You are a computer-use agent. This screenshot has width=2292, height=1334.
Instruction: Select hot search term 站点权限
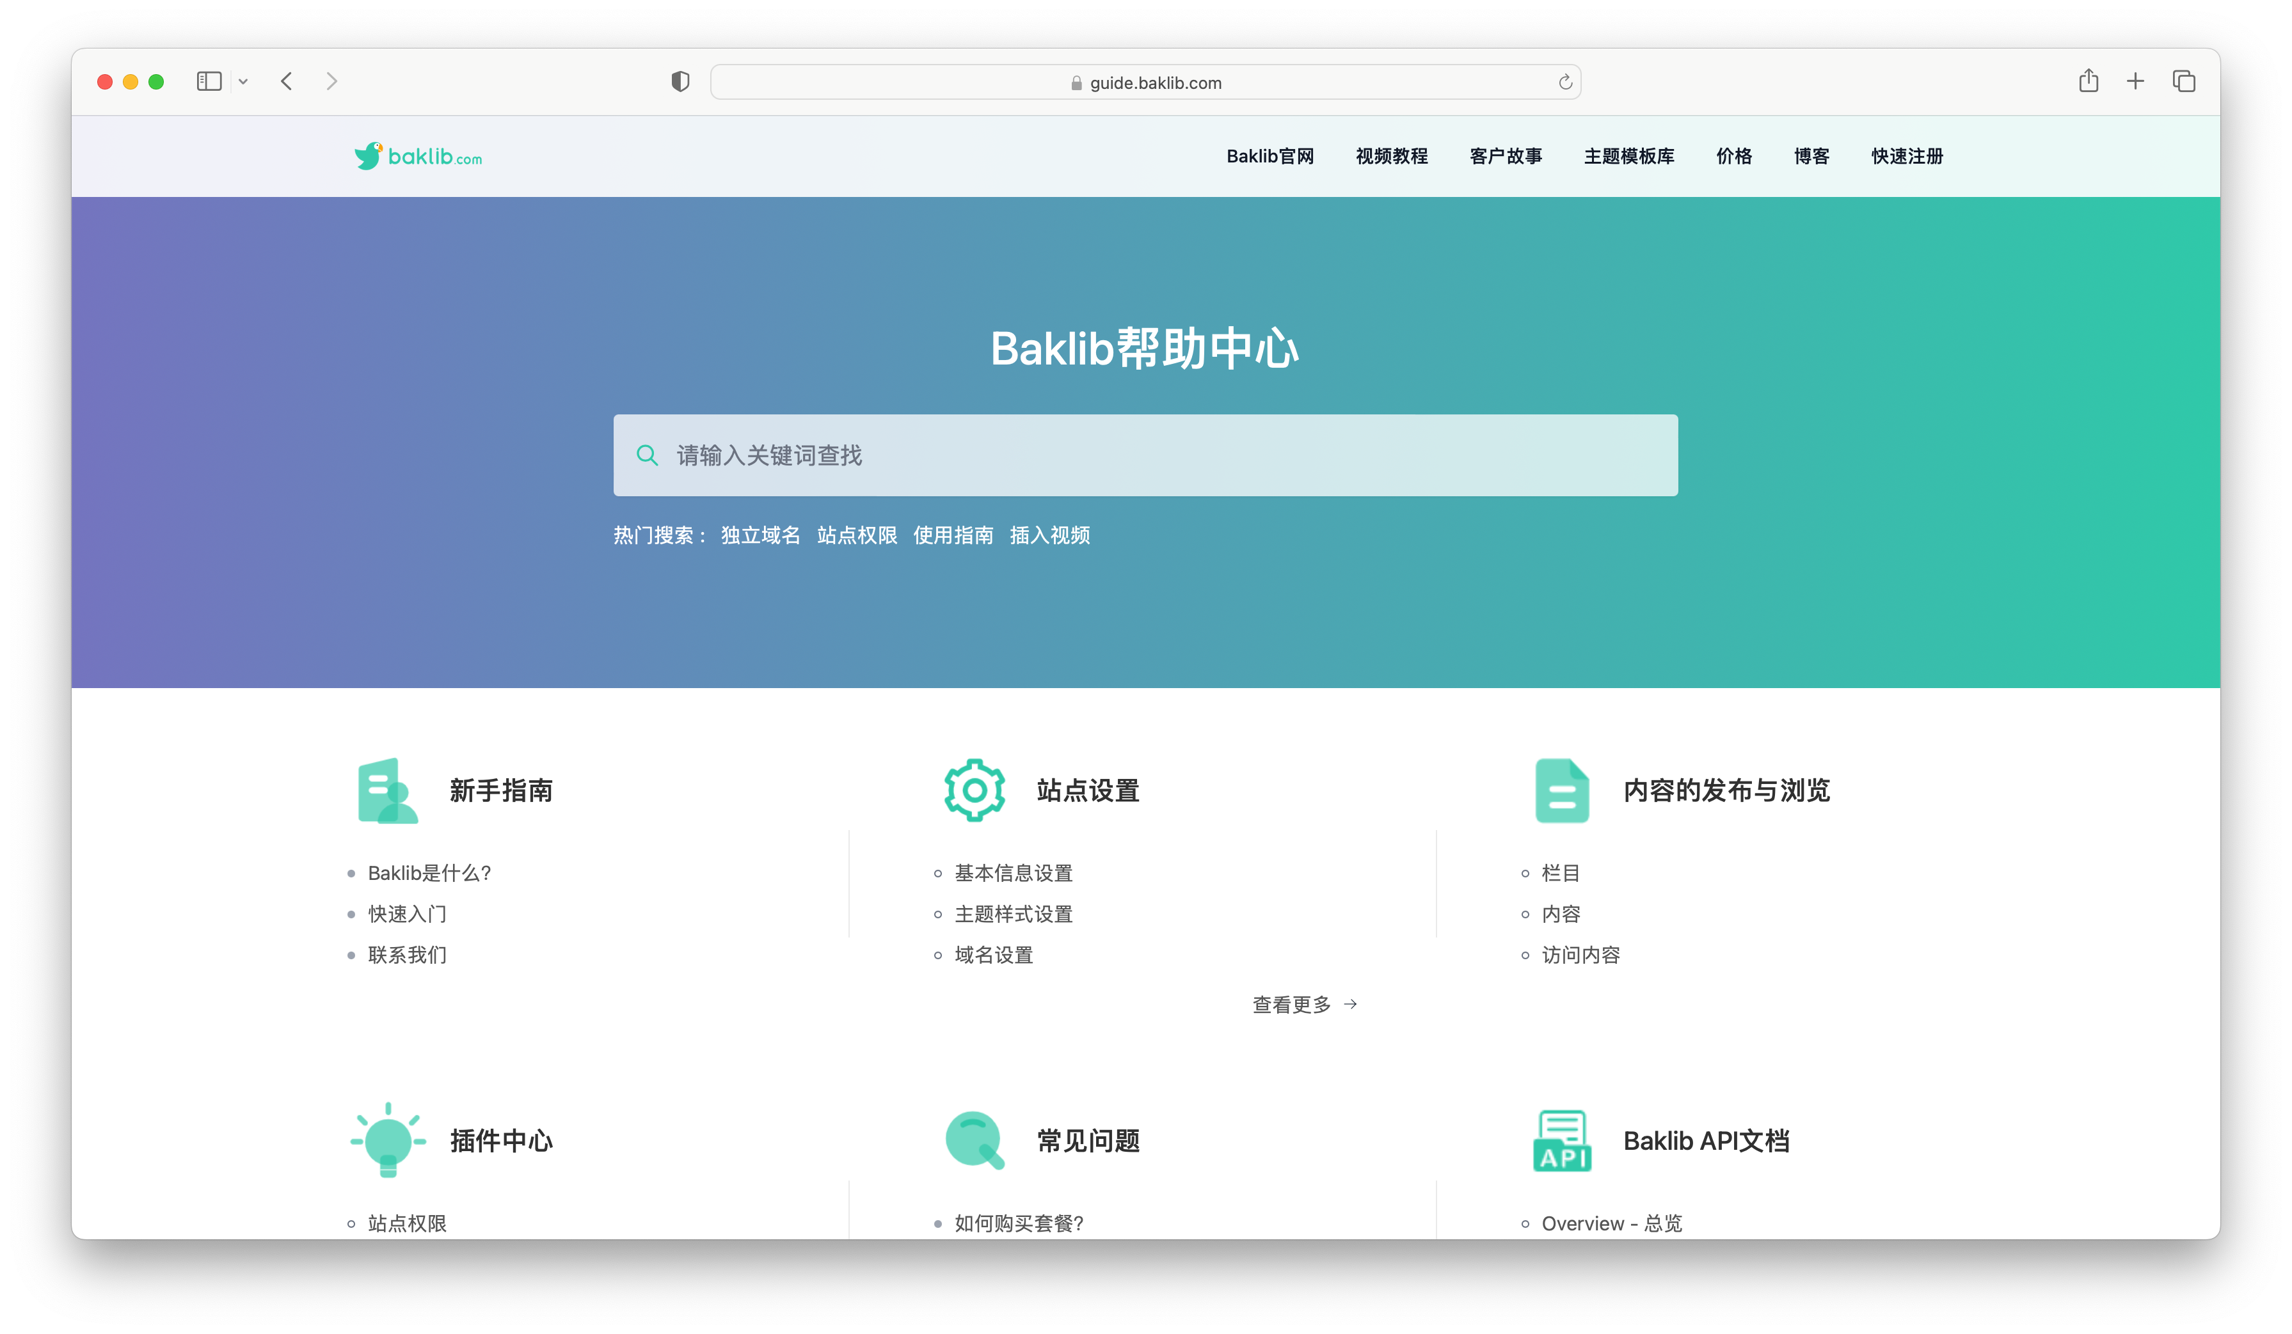point(857,535)
